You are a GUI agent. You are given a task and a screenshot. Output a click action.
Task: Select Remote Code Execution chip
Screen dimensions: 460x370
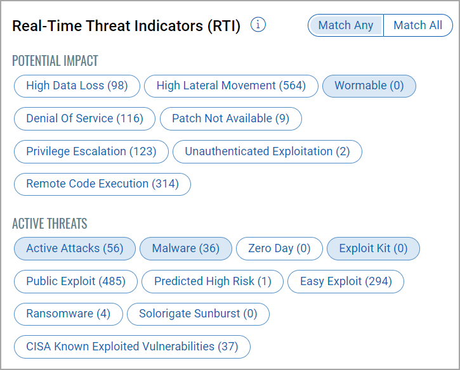pos(102,184)
